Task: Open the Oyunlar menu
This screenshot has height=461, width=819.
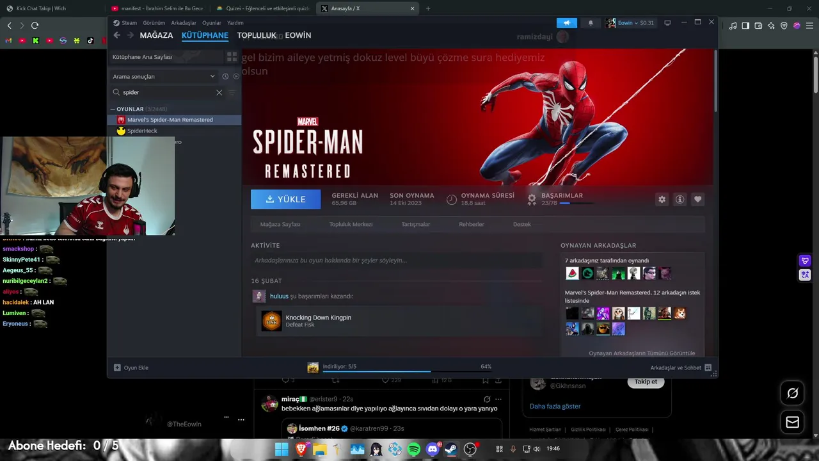Action: (x=212, y=22)
